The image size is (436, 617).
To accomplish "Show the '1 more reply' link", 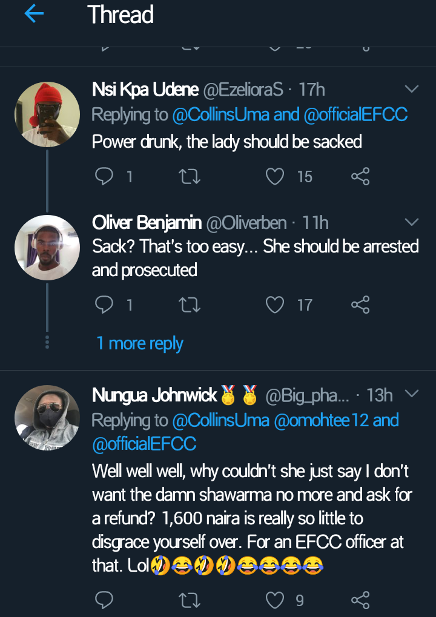I will [x=140, y=343].
